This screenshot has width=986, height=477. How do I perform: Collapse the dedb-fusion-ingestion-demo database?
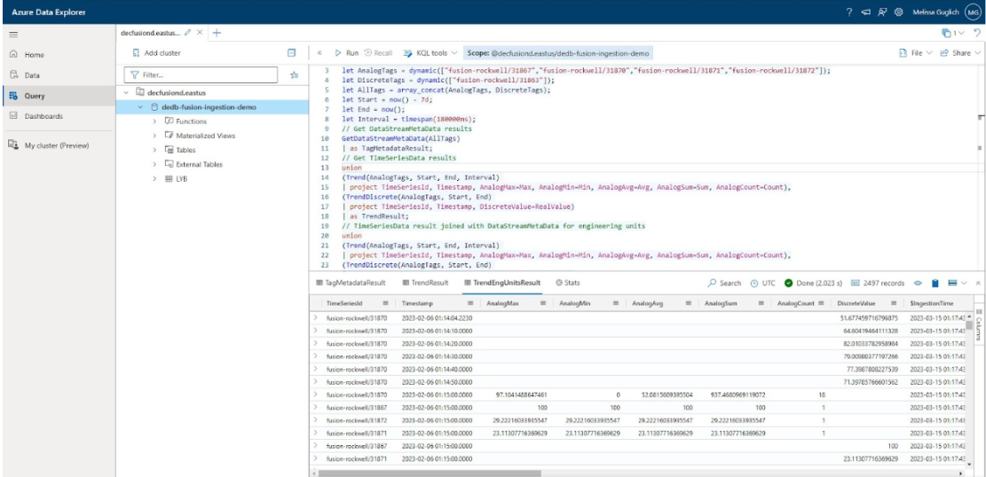pyautogui.click(x=140, y=107)
